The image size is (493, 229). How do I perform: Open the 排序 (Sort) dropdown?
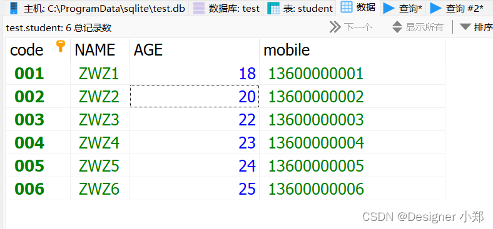pyautogui.click(x=475, y=27)
